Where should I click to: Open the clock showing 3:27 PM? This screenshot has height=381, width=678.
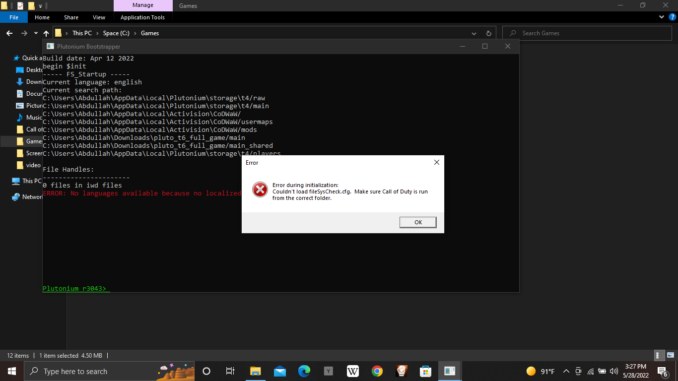pyautogui.click(x=635, y=371)
